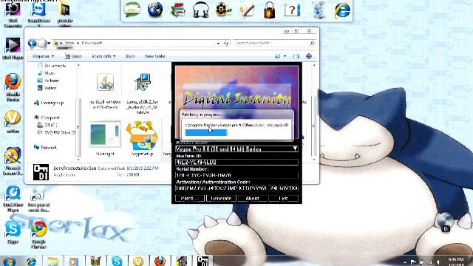Open the headphones dock icon

[x=201, y=10]
